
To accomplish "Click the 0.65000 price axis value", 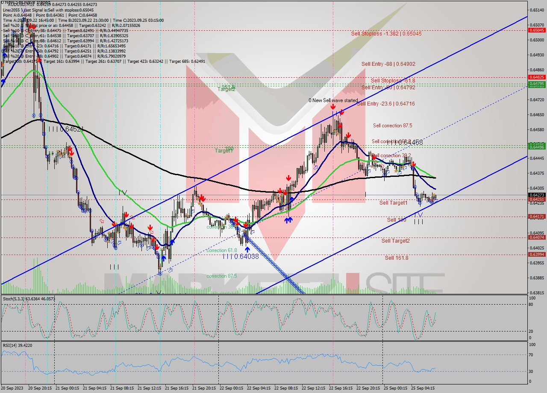I will pyautogui.click(x=536, y=40).
